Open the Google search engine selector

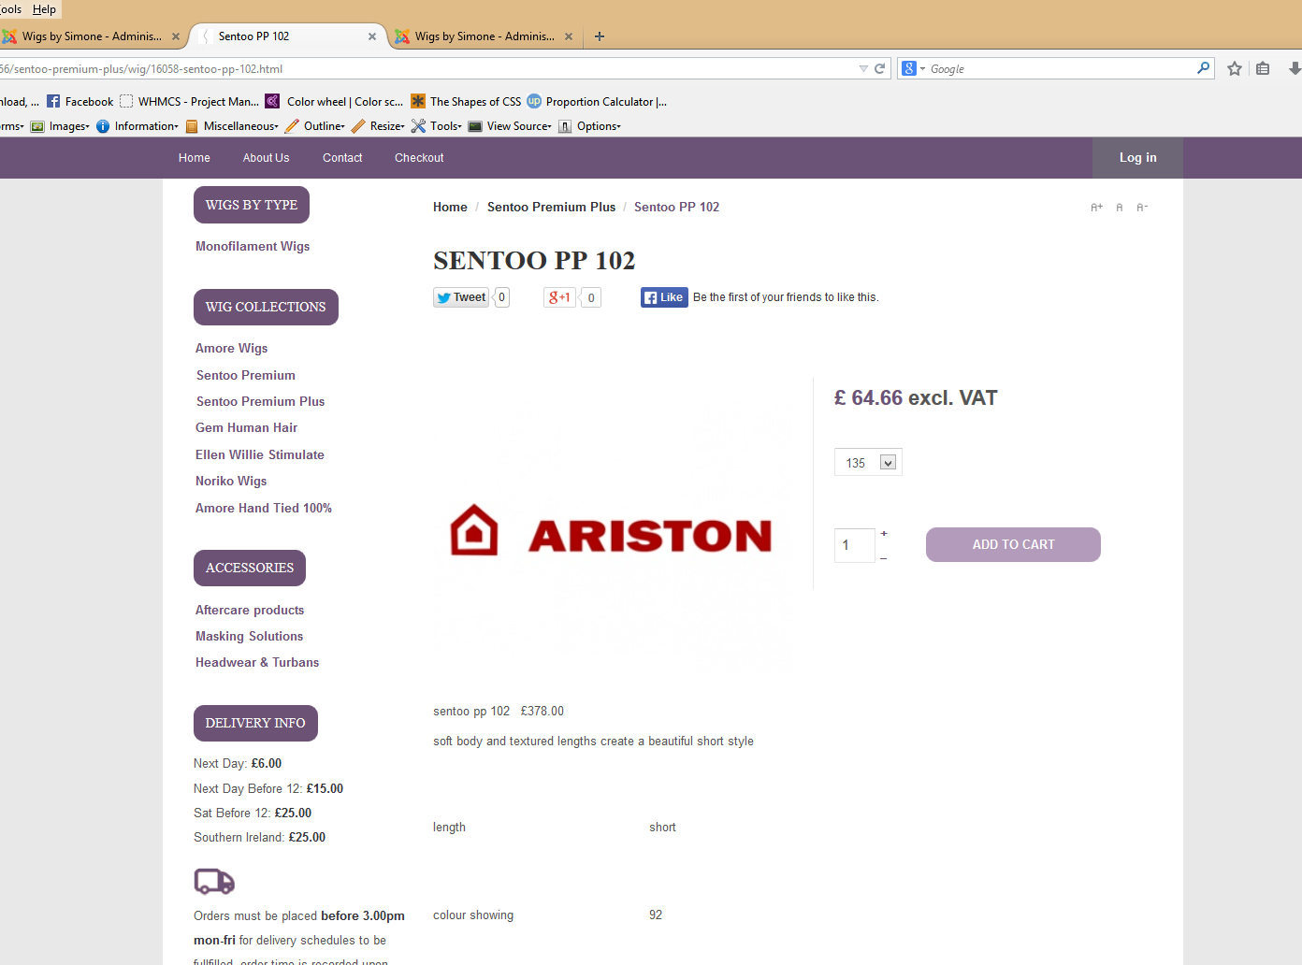(x=913, y=68)
